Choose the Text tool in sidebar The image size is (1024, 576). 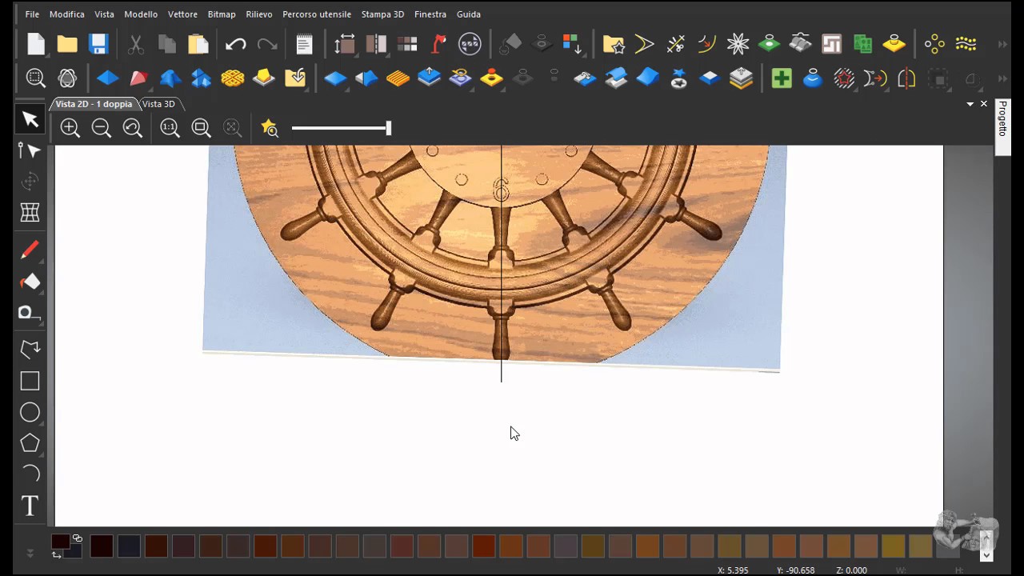[30, 506]
